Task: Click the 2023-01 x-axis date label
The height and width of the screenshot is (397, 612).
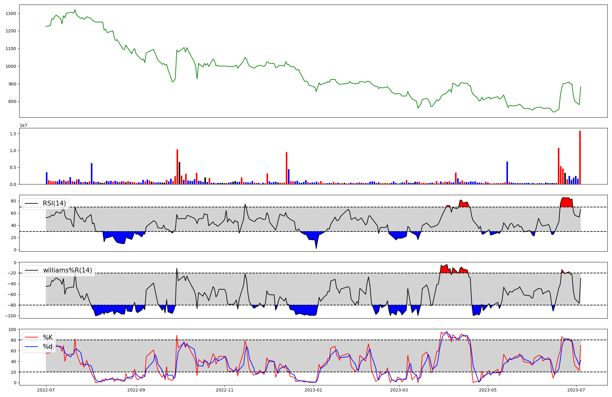Action: 313,390
